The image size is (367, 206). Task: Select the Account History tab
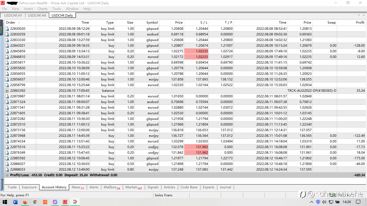54,187
